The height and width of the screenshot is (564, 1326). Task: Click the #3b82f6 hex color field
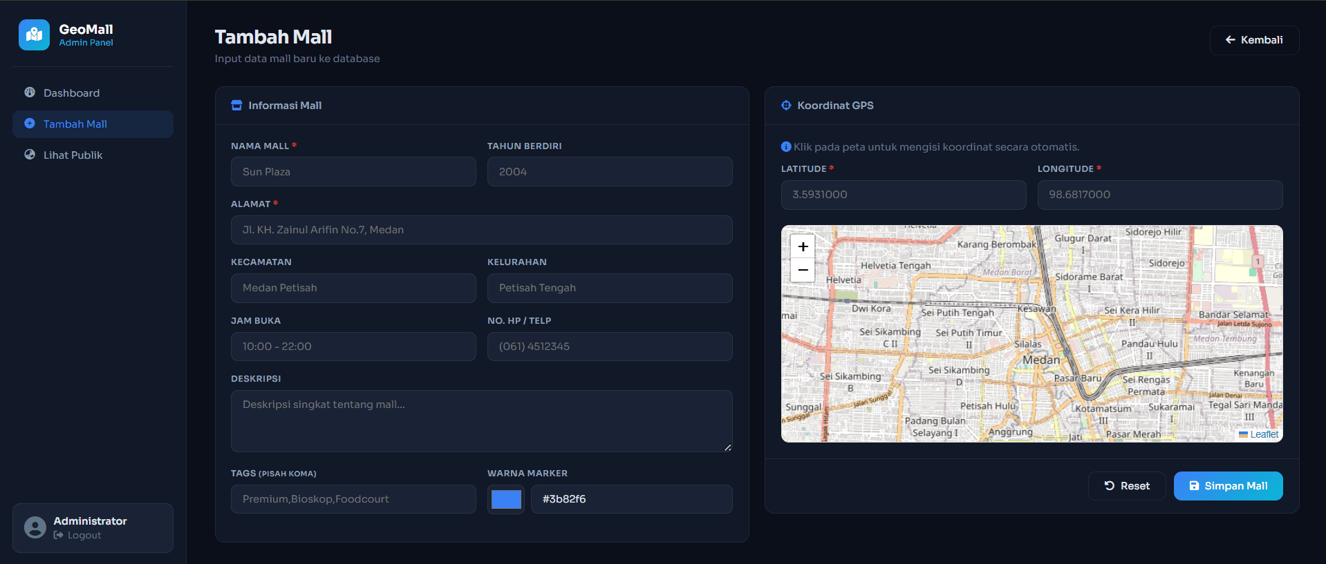[x=632, y=499]
